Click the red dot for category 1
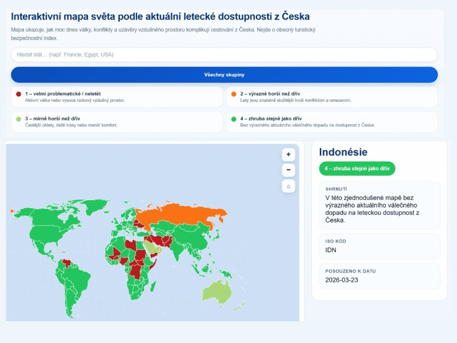 coord(18,94)
